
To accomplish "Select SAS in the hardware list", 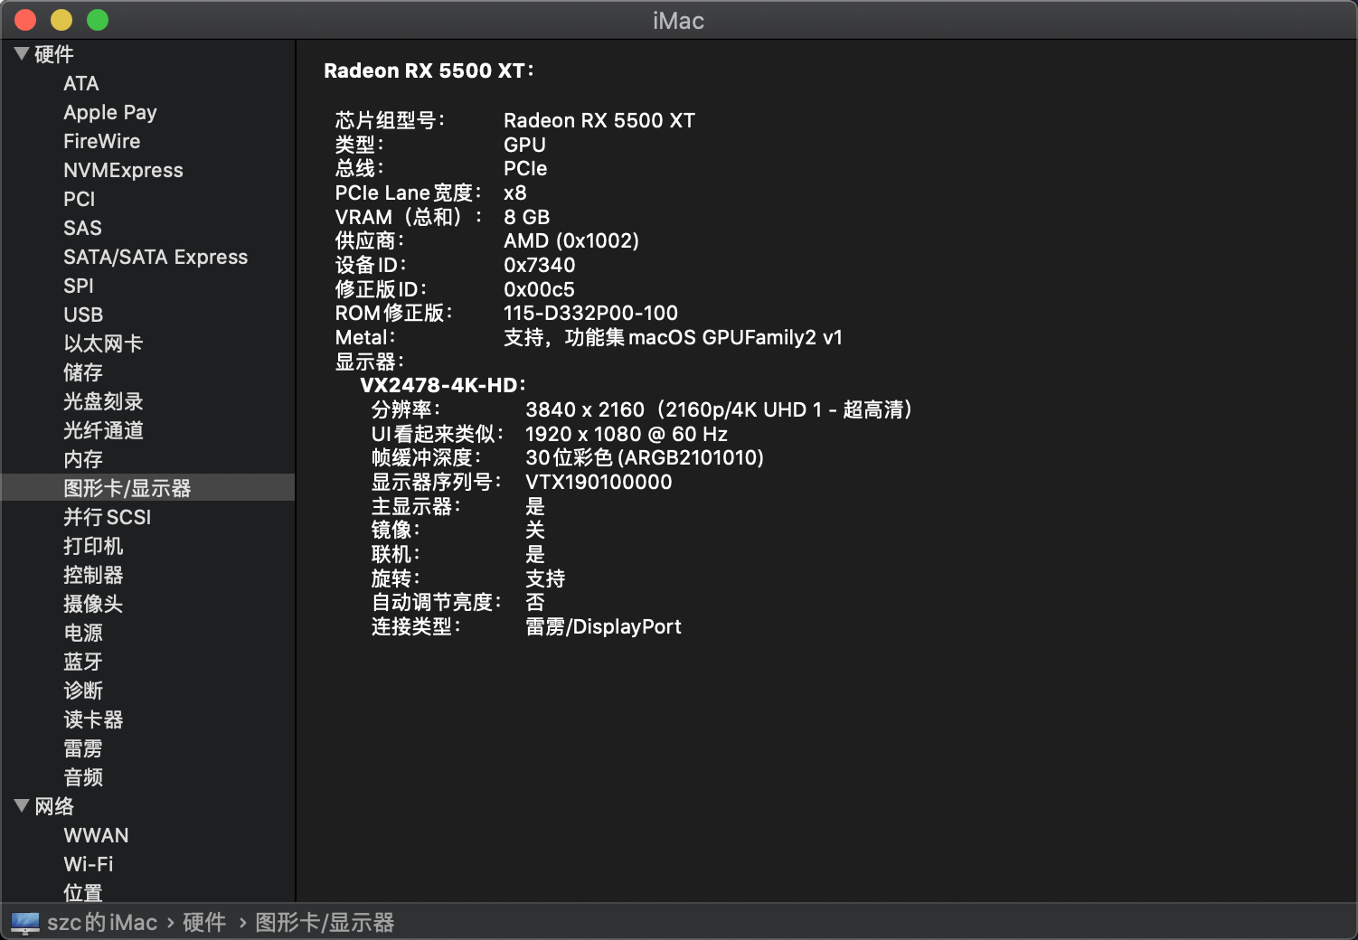I will click(x=82, y=228).
